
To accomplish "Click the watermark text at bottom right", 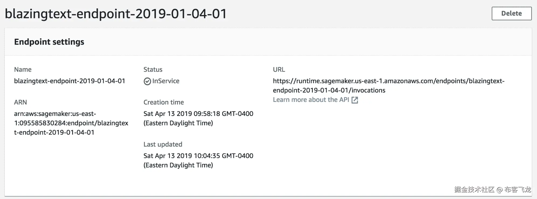I will tap(492, 190).
